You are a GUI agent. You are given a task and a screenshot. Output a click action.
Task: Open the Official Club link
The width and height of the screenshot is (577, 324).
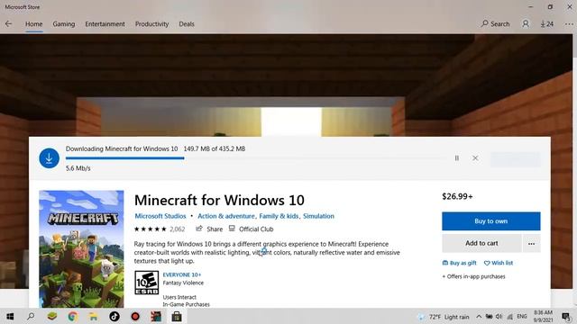(251, 229)
